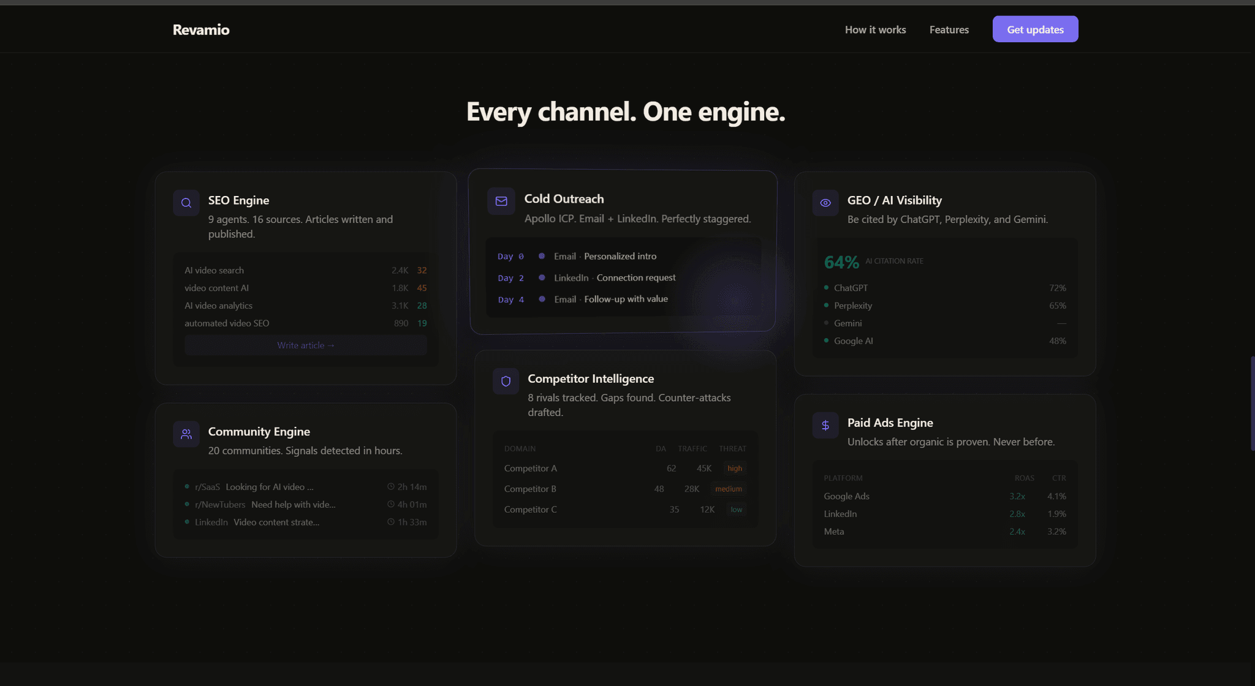This screenshot has width=1255, height=686.
Task: Click the clock icon beside 1h 33m
Action: click(x=391, y=522)
